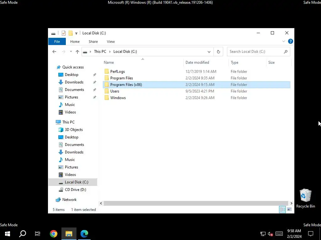
Task: Select the Recycle Bin desktop icon
Action: 305,198
